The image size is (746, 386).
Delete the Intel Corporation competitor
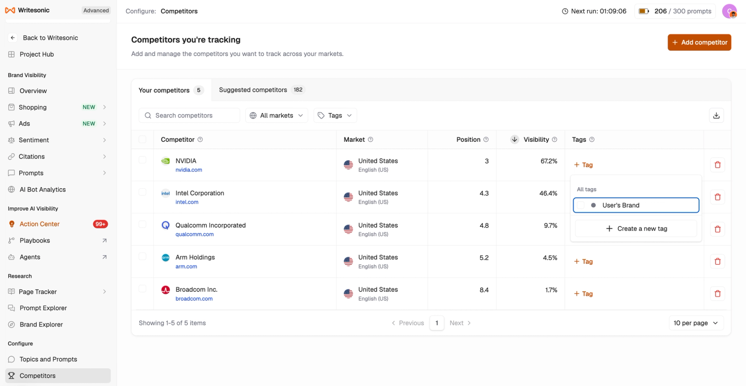tap(717, 197)
